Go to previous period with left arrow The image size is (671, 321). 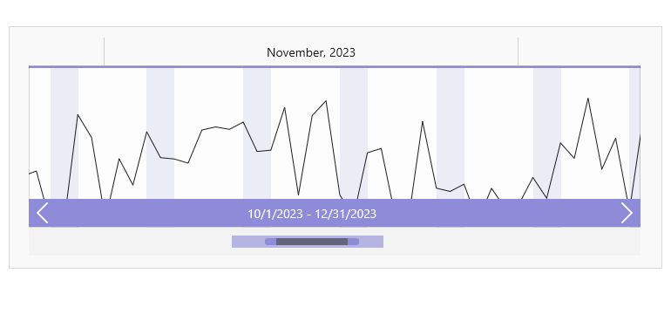click(x=43, y=213)
